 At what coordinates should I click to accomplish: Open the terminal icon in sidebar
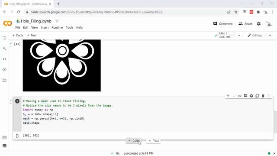(x=5, y=146)
